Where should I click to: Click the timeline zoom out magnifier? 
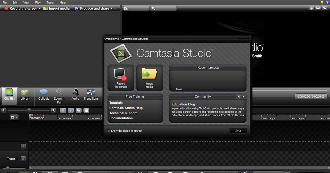pyautogui.click(x=4, y=110)
